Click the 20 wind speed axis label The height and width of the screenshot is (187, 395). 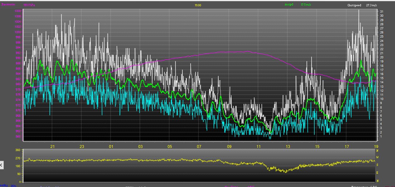point(382,57)
